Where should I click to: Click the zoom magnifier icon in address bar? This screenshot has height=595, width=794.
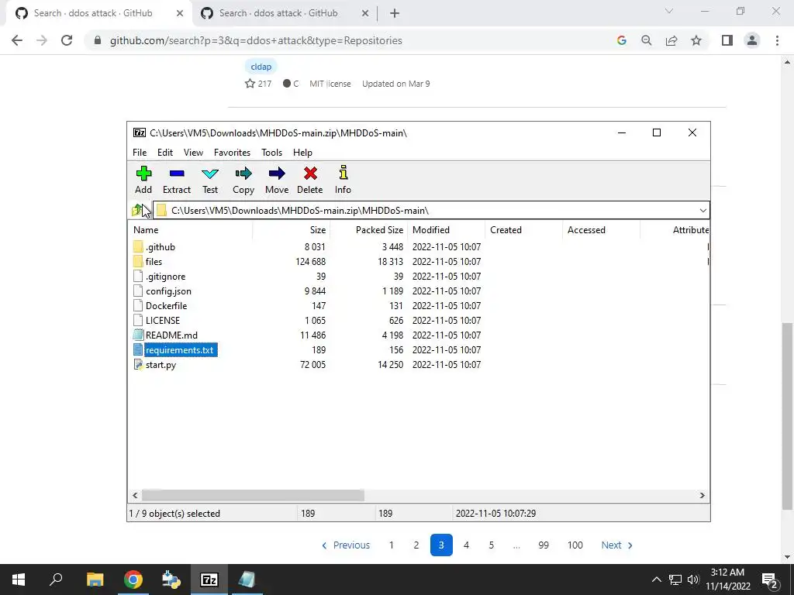(647, 40)
